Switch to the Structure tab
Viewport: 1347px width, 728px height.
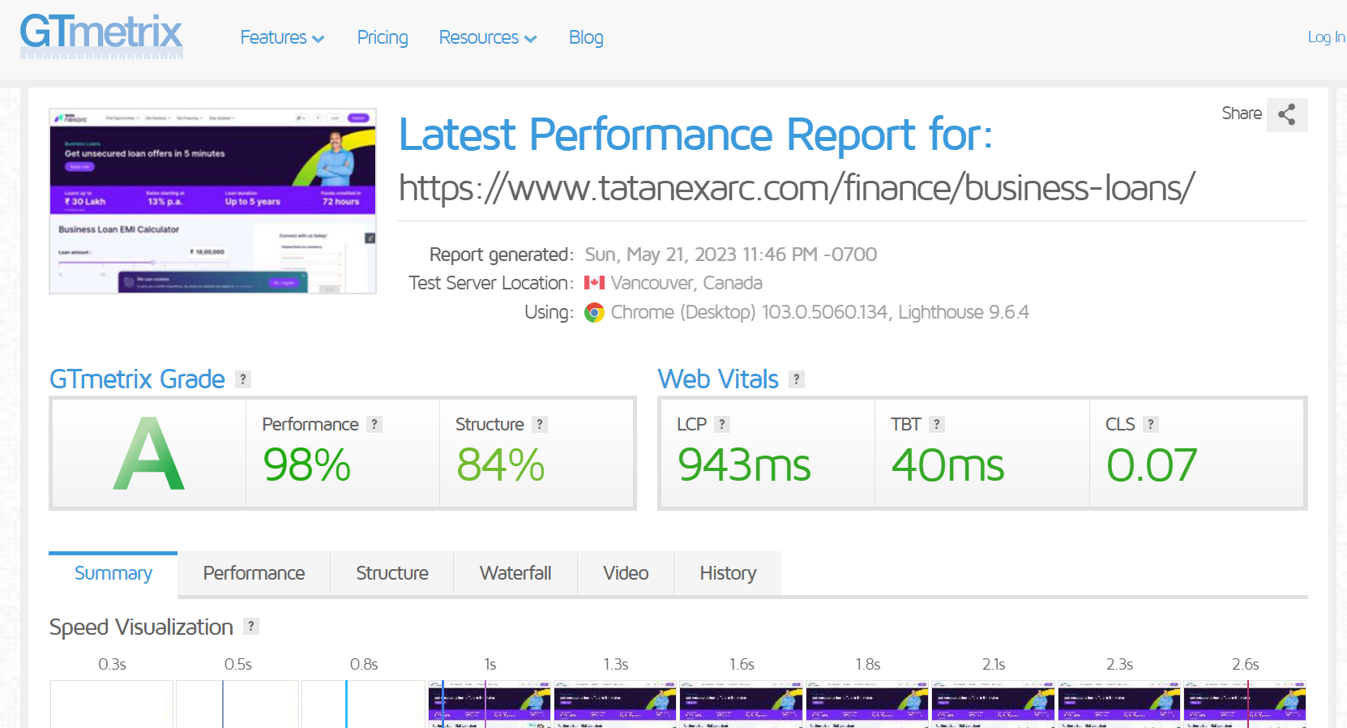point(392,574)
